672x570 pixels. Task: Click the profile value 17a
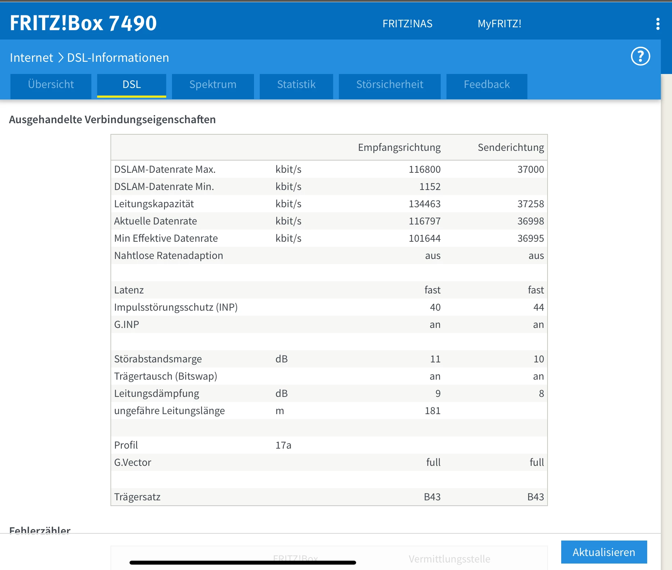tap(283, 445)
